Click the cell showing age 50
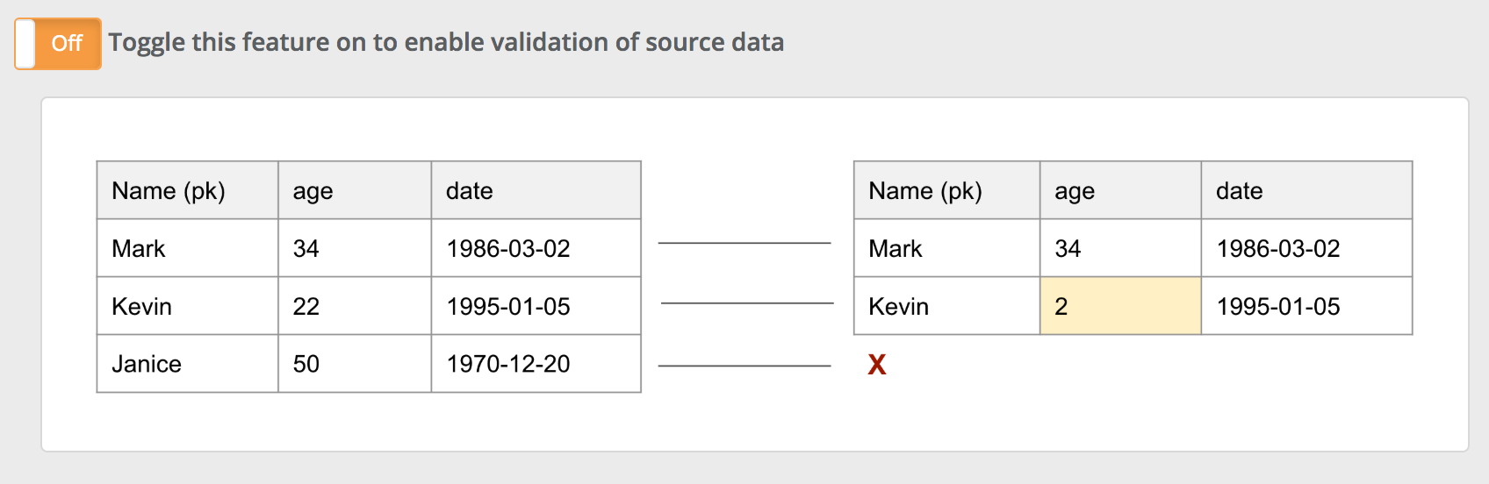 (x=354, y=364)
